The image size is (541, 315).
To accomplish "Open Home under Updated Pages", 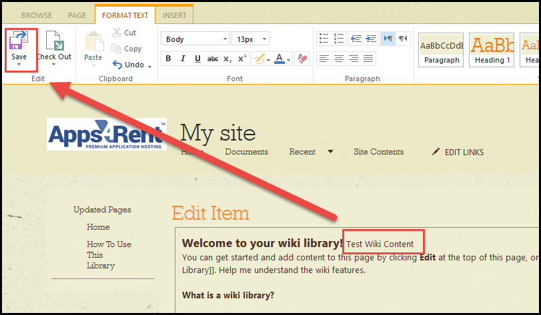I will click(x=98, y=227).
